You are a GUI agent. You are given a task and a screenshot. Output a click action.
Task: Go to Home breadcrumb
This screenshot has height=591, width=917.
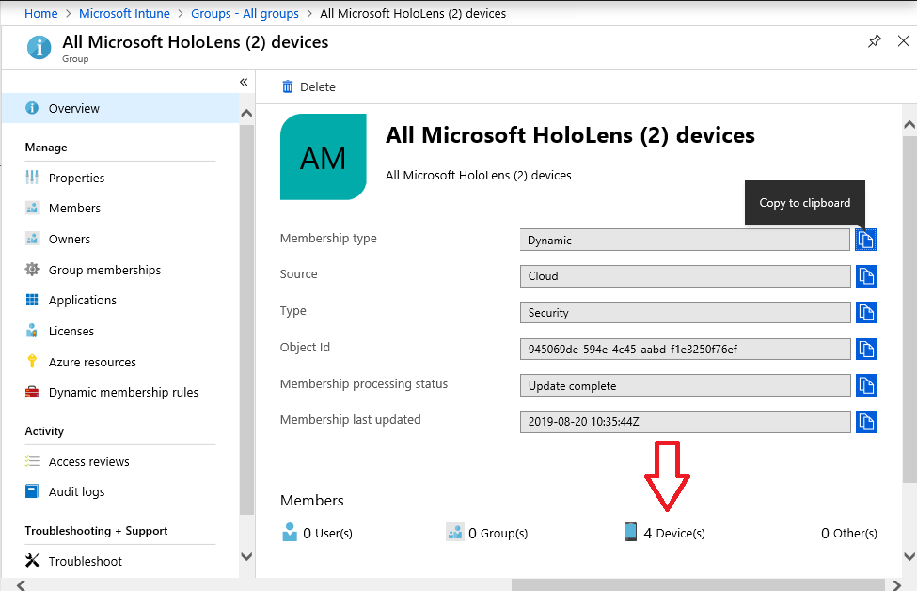41,13
